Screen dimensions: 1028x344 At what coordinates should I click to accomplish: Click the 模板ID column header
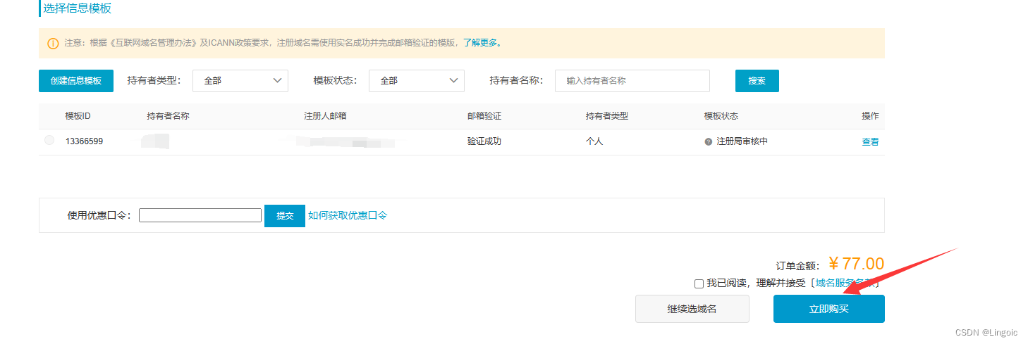coord(78,116)
